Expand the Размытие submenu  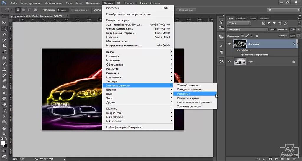point(138,69)
